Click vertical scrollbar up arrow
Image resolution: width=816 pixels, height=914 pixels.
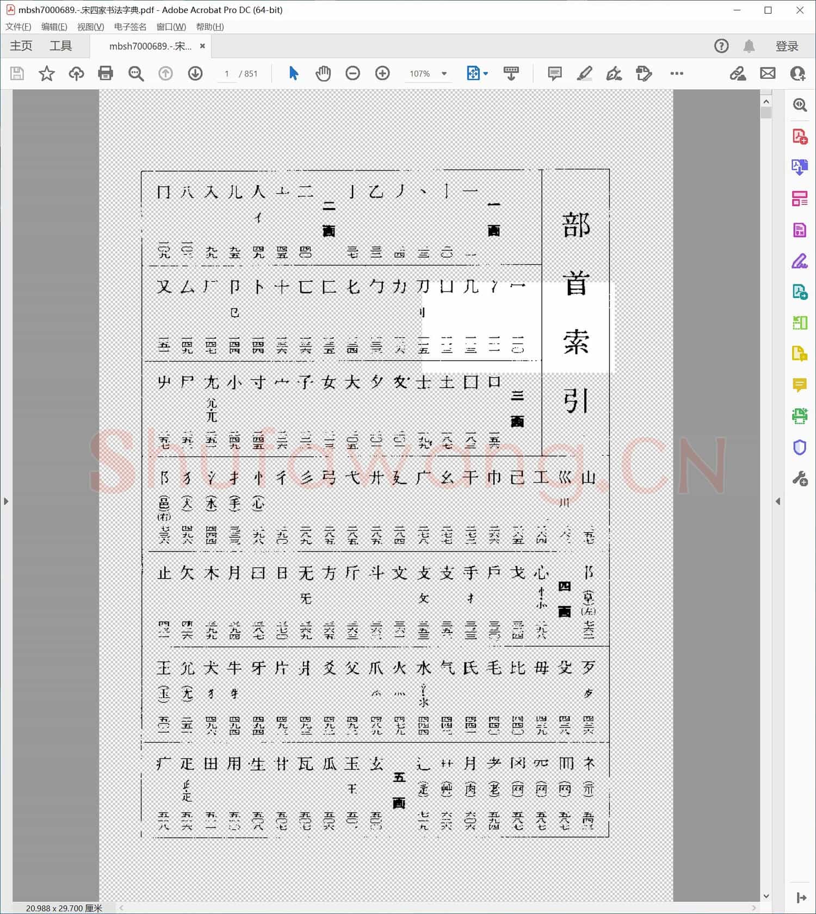click(x=766, y=102)
